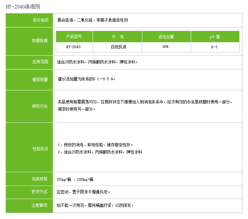Image resolution: width=248 pixels, height=219 pixels.
Task: Select the 外观 column header
Action: pos(117,37)
